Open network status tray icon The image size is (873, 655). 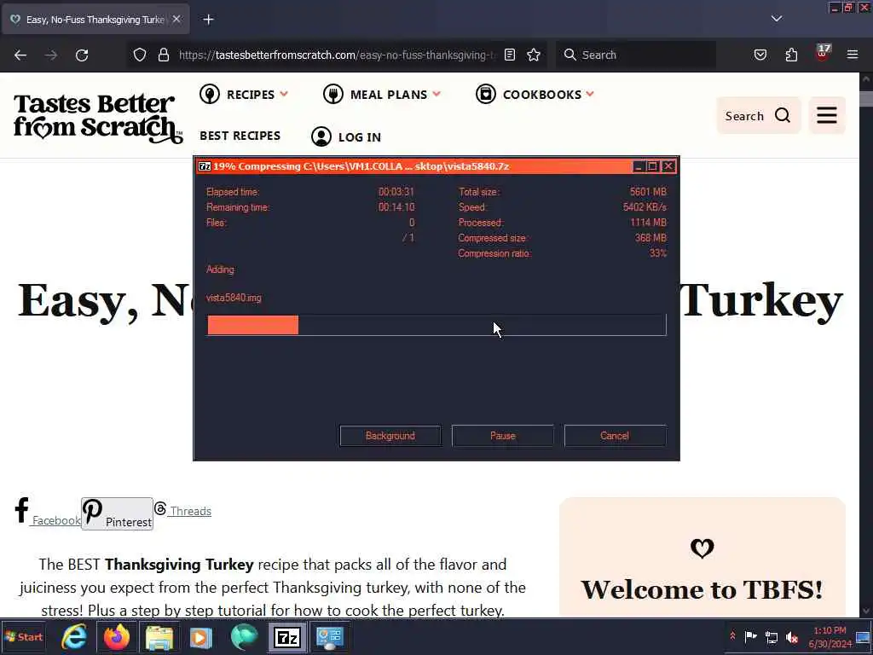point(771,636)
